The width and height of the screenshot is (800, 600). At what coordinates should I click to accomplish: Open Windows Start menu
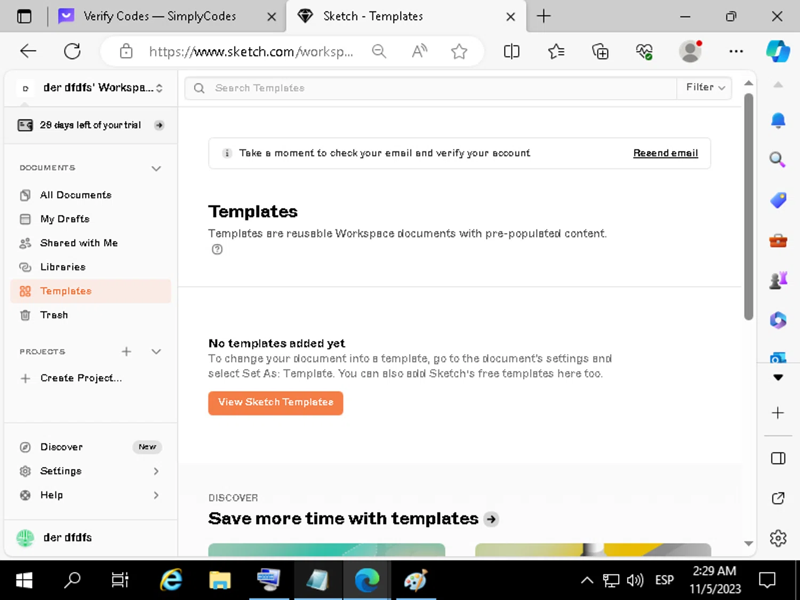tap(24, 580)
